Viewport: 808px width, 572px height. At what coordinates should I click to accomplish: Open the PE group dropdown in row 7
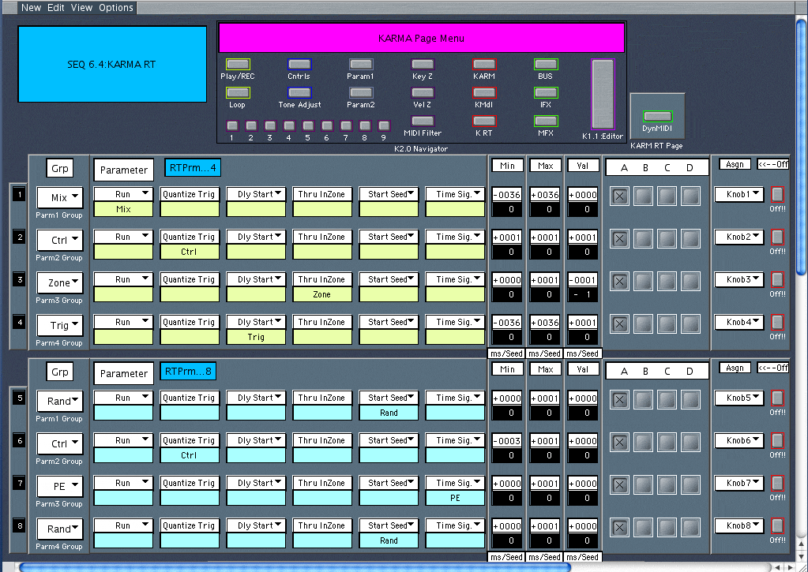pyautogui.click(x=60, y=486)
